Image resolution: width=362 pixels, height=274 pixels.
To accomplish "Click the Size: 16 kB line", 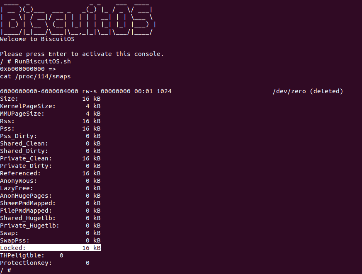I will [x=50, y=99].
